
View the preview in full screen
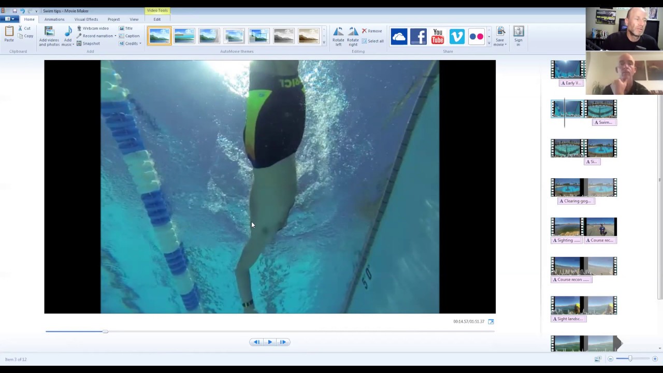[x=491, y=322]
